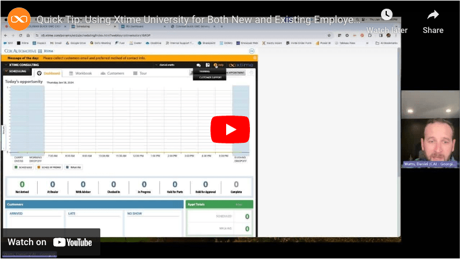Click the orange infinity channel avatar
This screenshot has width=461, height=259.
point(19,20)
